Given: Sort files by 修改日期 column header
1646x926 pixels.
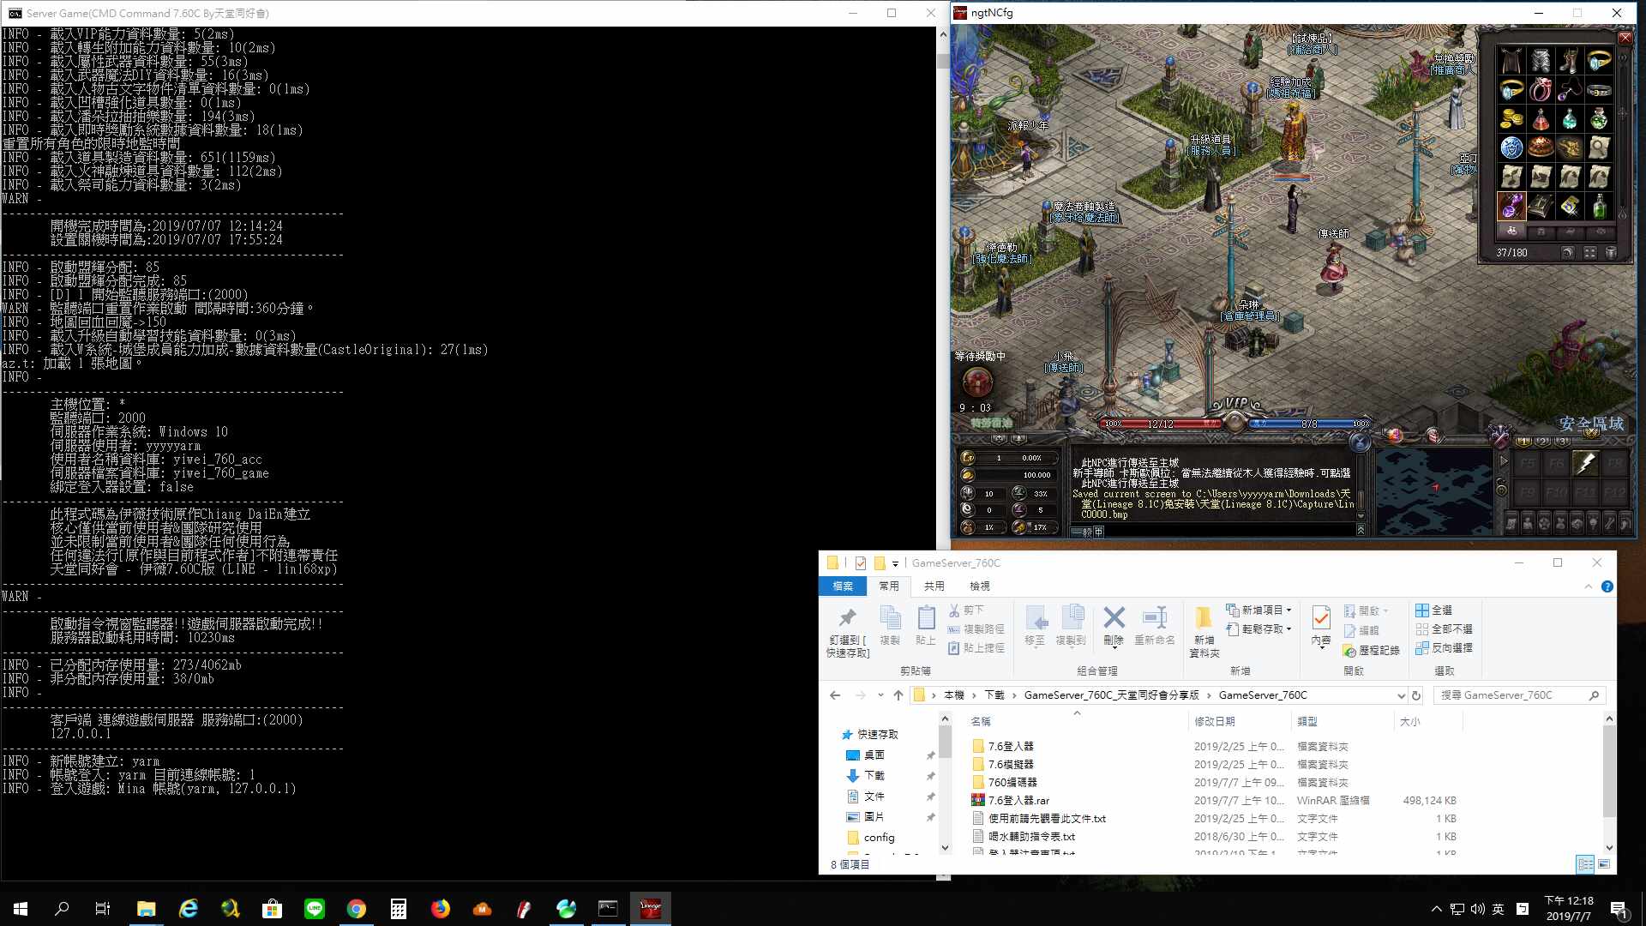Looking at the screenshot, I should pyautogui.click(x=1215, y=722).
